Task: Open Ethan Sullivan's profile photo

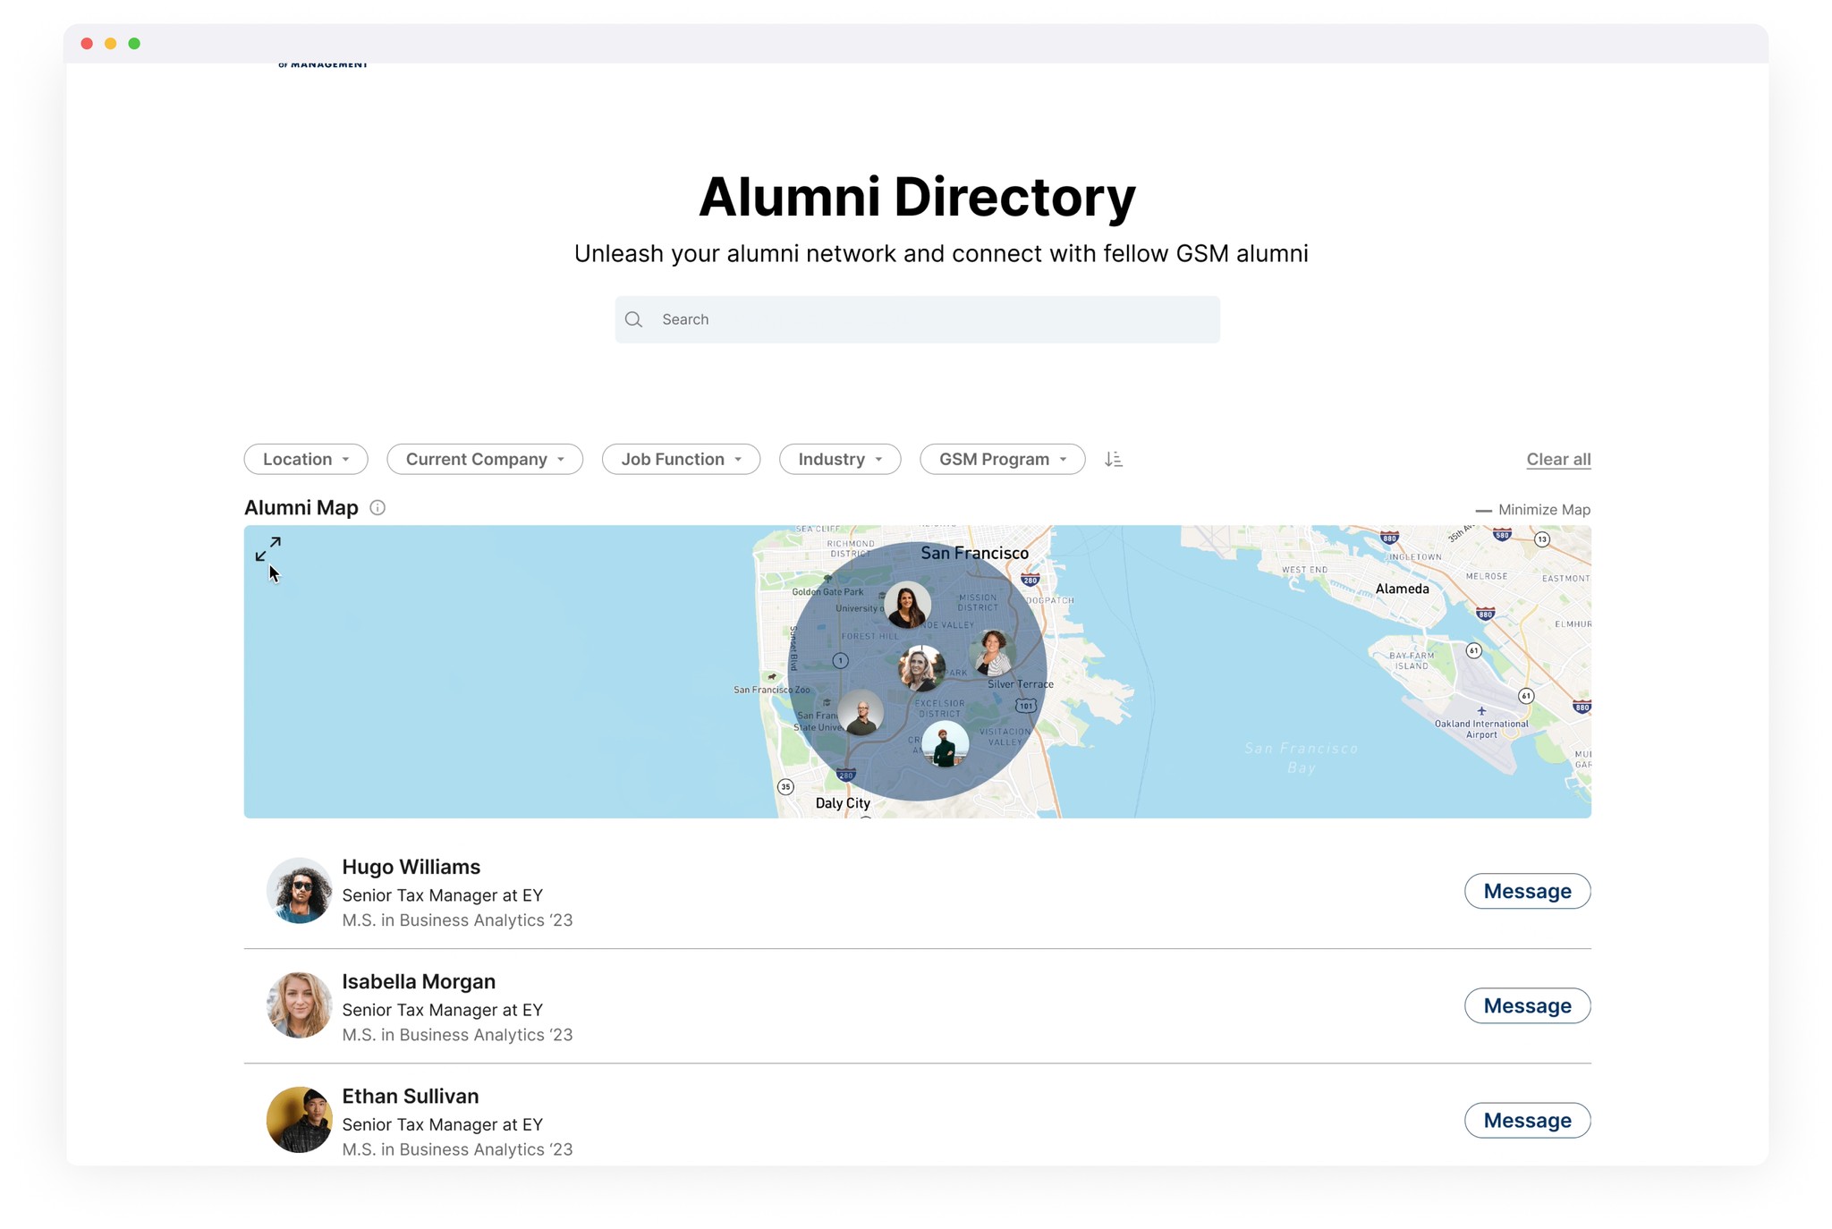Action: coord(300,1120)
